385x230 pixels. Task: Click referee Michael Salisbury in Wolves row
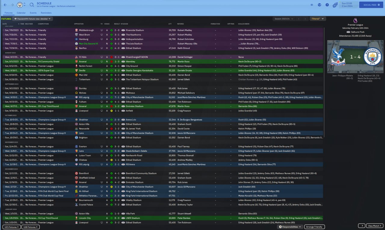coord(186,93)
